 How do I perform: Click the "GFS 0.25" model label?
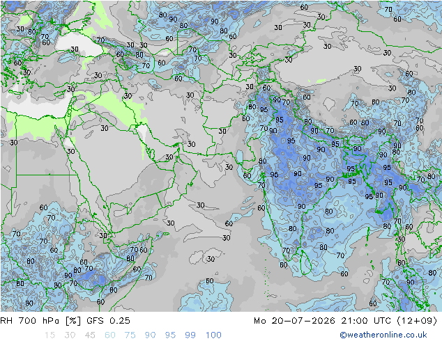tap(108, 321)
